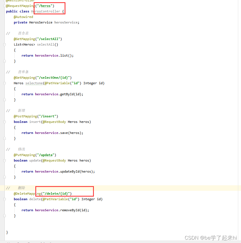
Task: Select HerosService type in field declaration
Action: click(41, 22)
